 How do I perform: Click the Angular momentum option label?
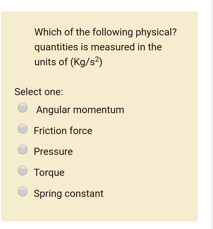tap(80, 109)
